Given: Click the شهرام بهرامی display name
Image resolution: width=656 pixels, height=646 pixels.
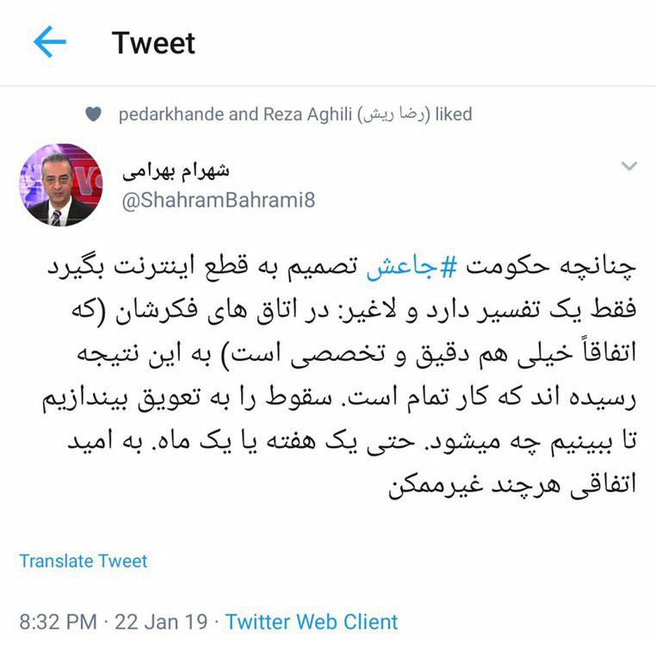Looking at the screenshot, I should [176, 171].
